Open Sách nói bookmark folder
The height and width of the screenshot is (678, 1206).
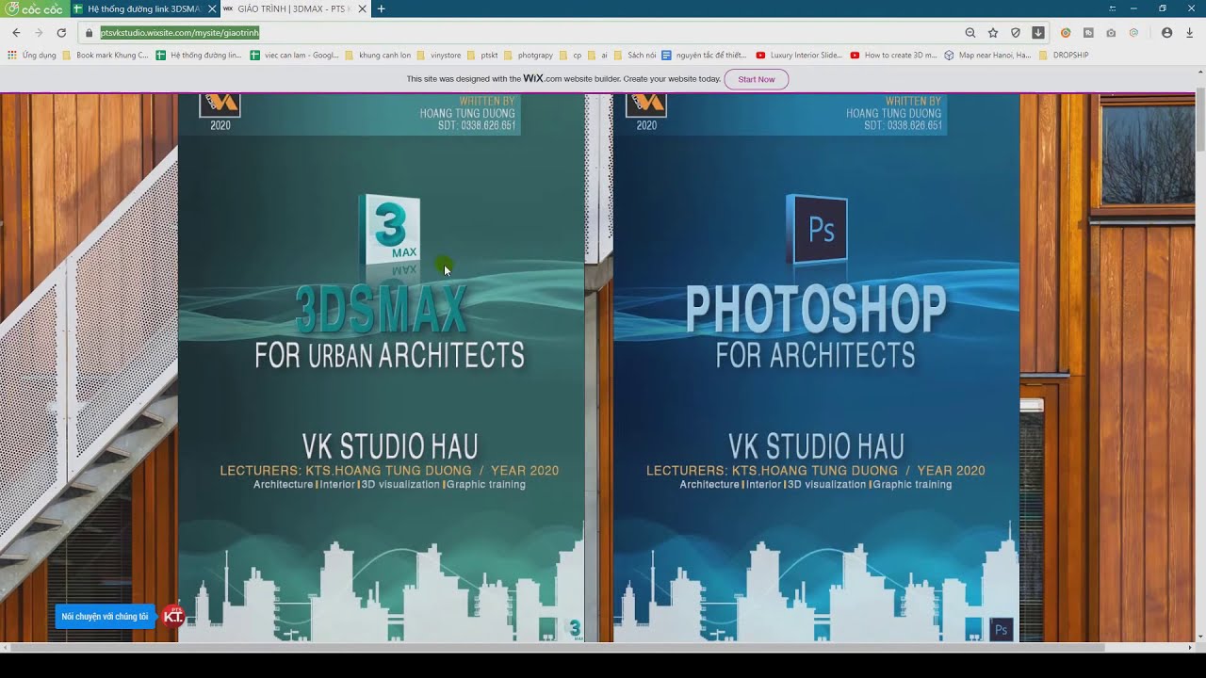pyautogui.click(x=634, y=55)
